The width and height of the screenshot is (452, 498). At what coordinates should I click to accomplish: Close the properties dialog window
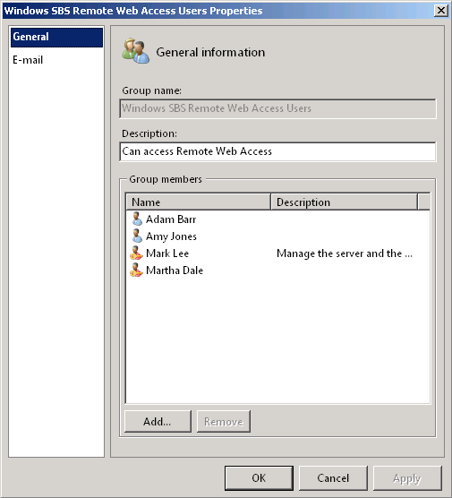(441, 11)
